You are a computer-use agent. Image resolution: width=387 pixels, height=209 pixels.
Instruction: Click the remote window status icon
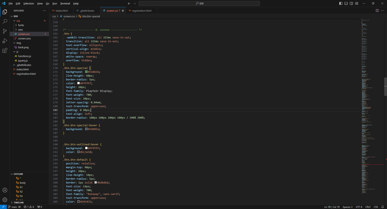(x=3, y=207)
